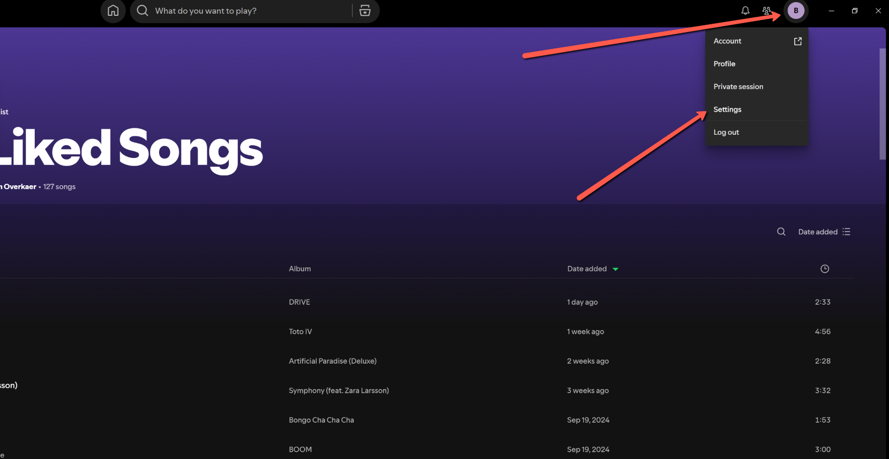Click the search magnifier icon in top bar

(142, 11)
